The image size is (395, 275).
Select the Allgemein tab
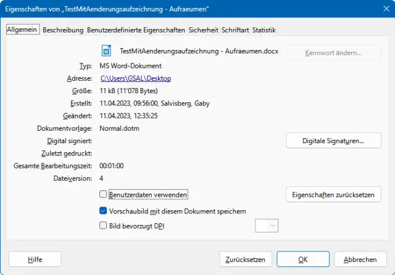pos(23,30)
